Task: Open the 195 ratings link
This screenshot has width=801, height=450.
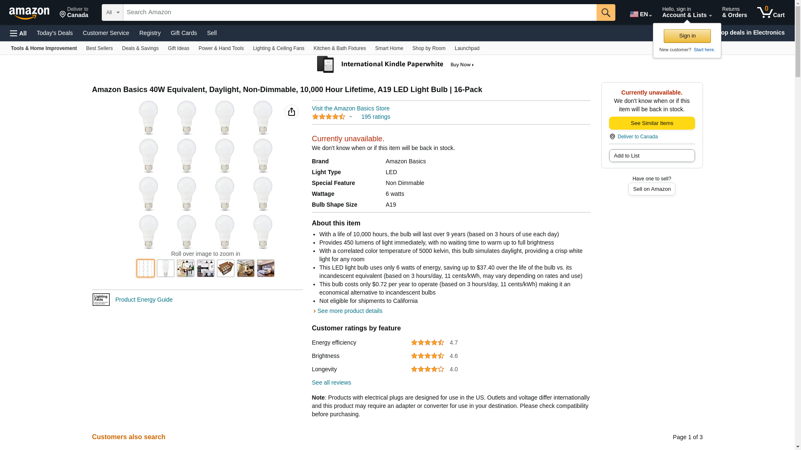Action: click(375, 117)
